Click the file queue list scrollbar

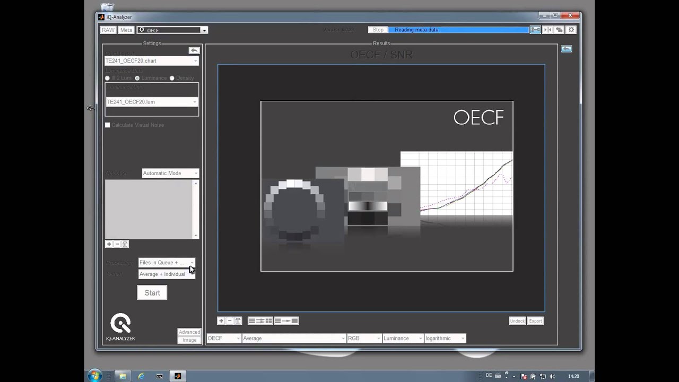[196, 210]
